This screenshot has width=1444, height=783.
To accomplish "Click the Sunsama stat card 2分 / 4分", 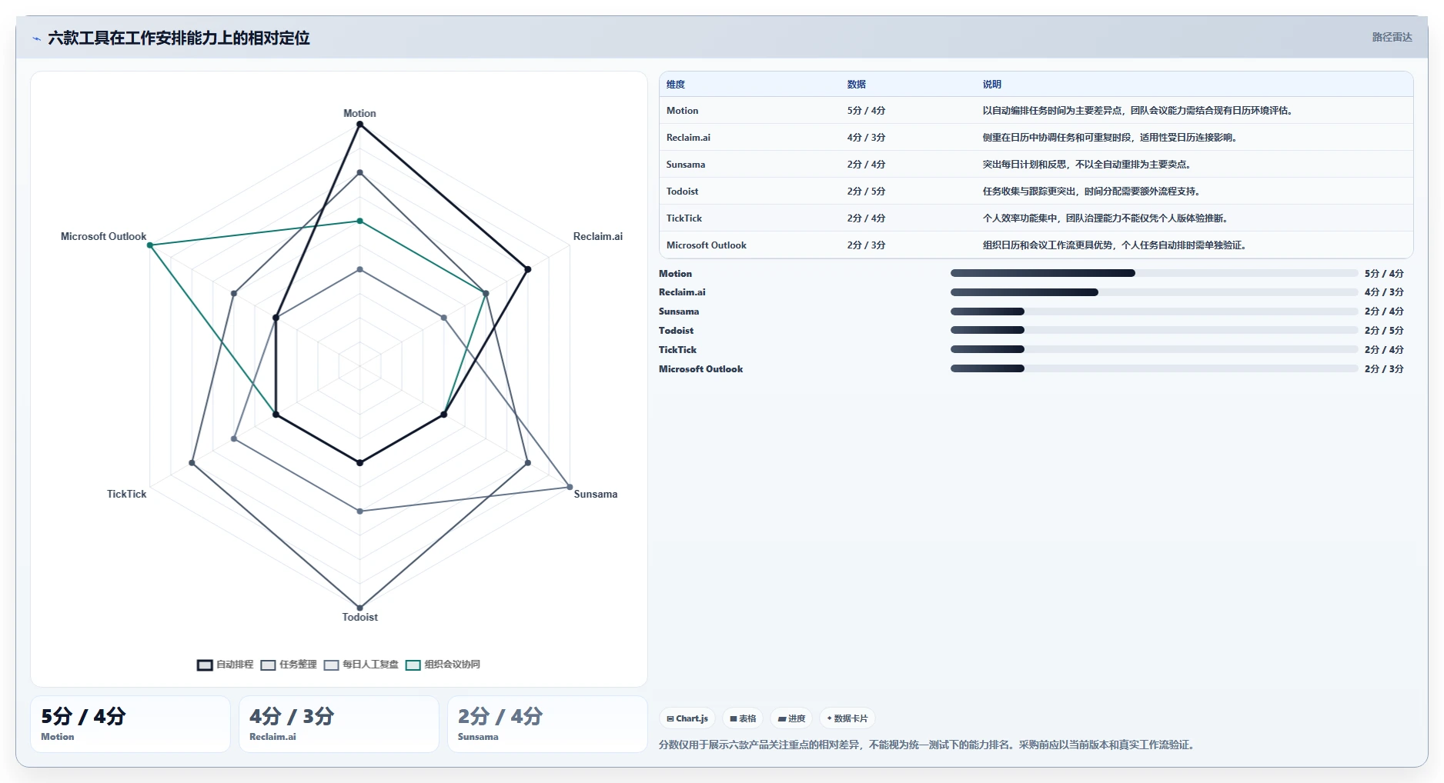I will pos(547,724).
